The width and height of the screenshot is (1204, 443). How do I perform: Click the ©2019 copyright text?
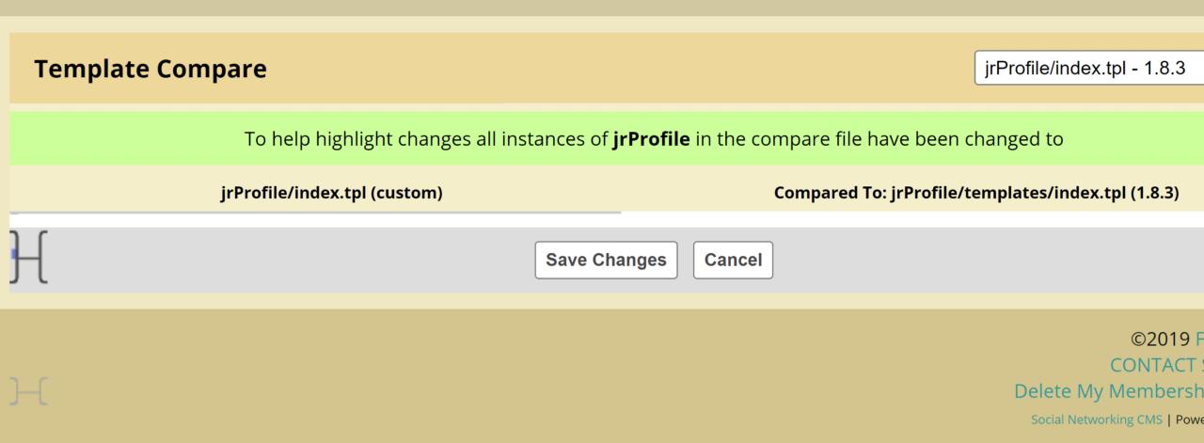1160,340
